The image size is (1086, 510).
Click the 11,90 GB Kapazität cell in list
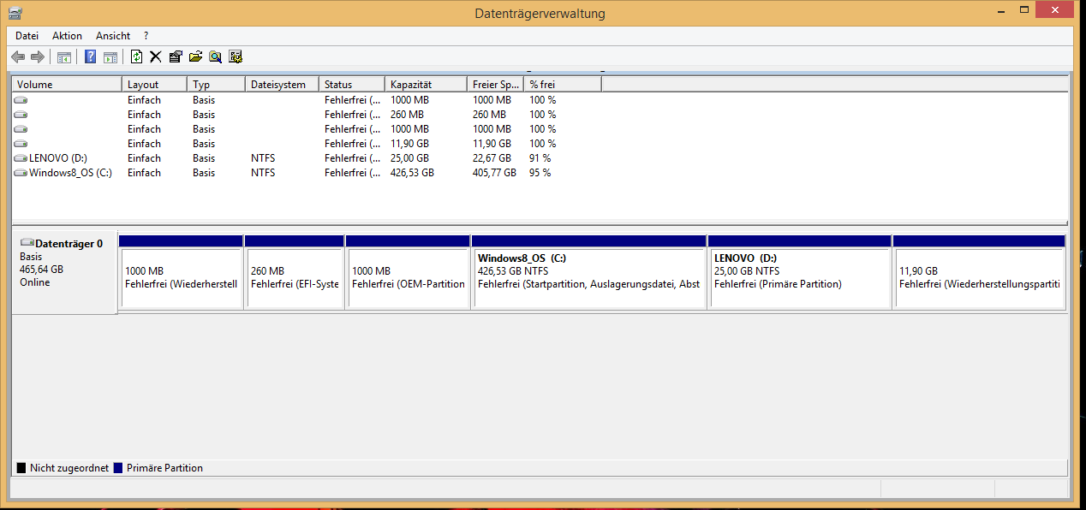409,144
